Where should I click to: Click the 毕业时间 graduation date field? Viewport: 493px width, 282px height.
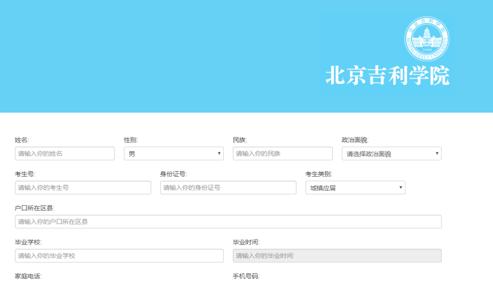337,256
